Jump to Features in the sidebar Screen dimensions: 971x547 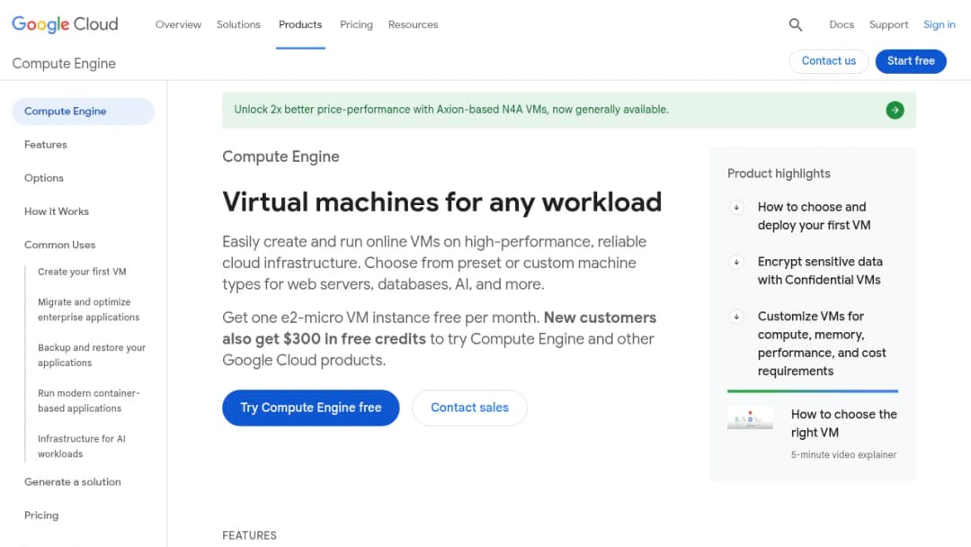tap(46, 145)
